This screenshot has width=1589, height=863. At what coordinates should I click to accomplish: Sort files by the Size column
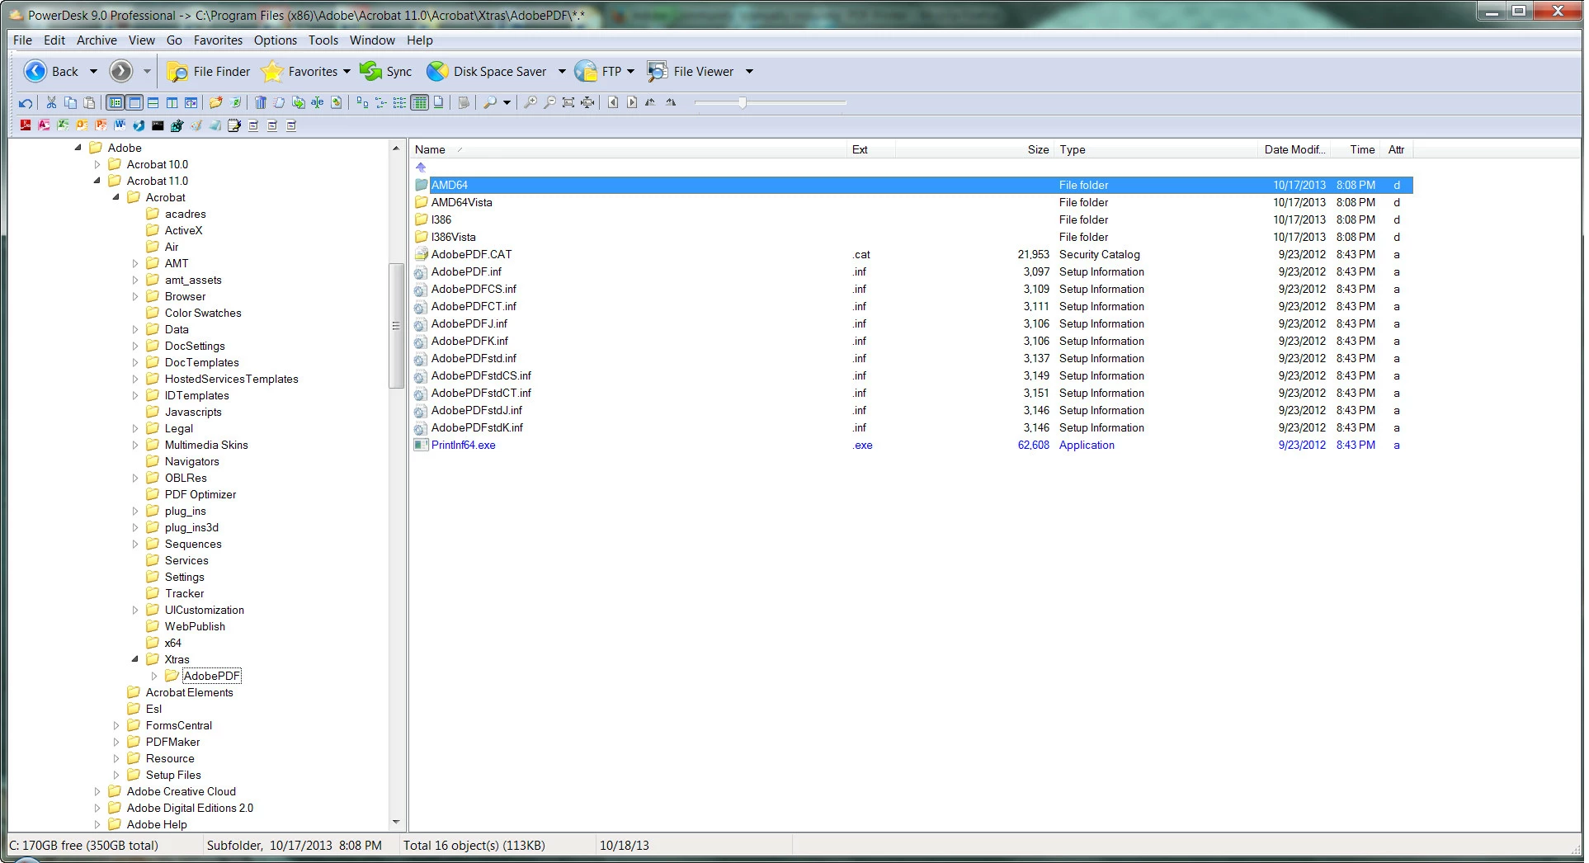pos(974,149)
